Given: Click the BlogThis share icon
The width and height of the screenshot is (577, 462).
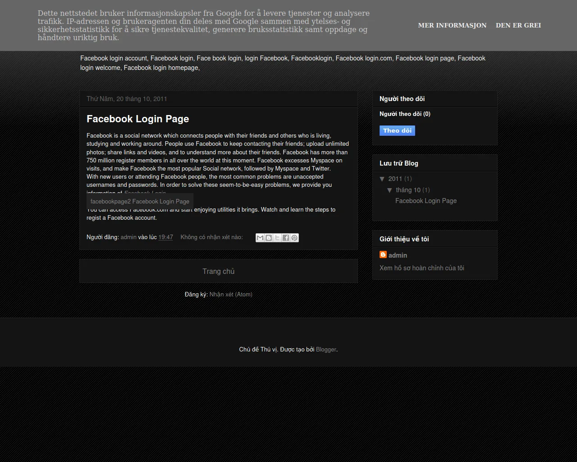Looking at the screenshot, I should [x=269, y=238].
